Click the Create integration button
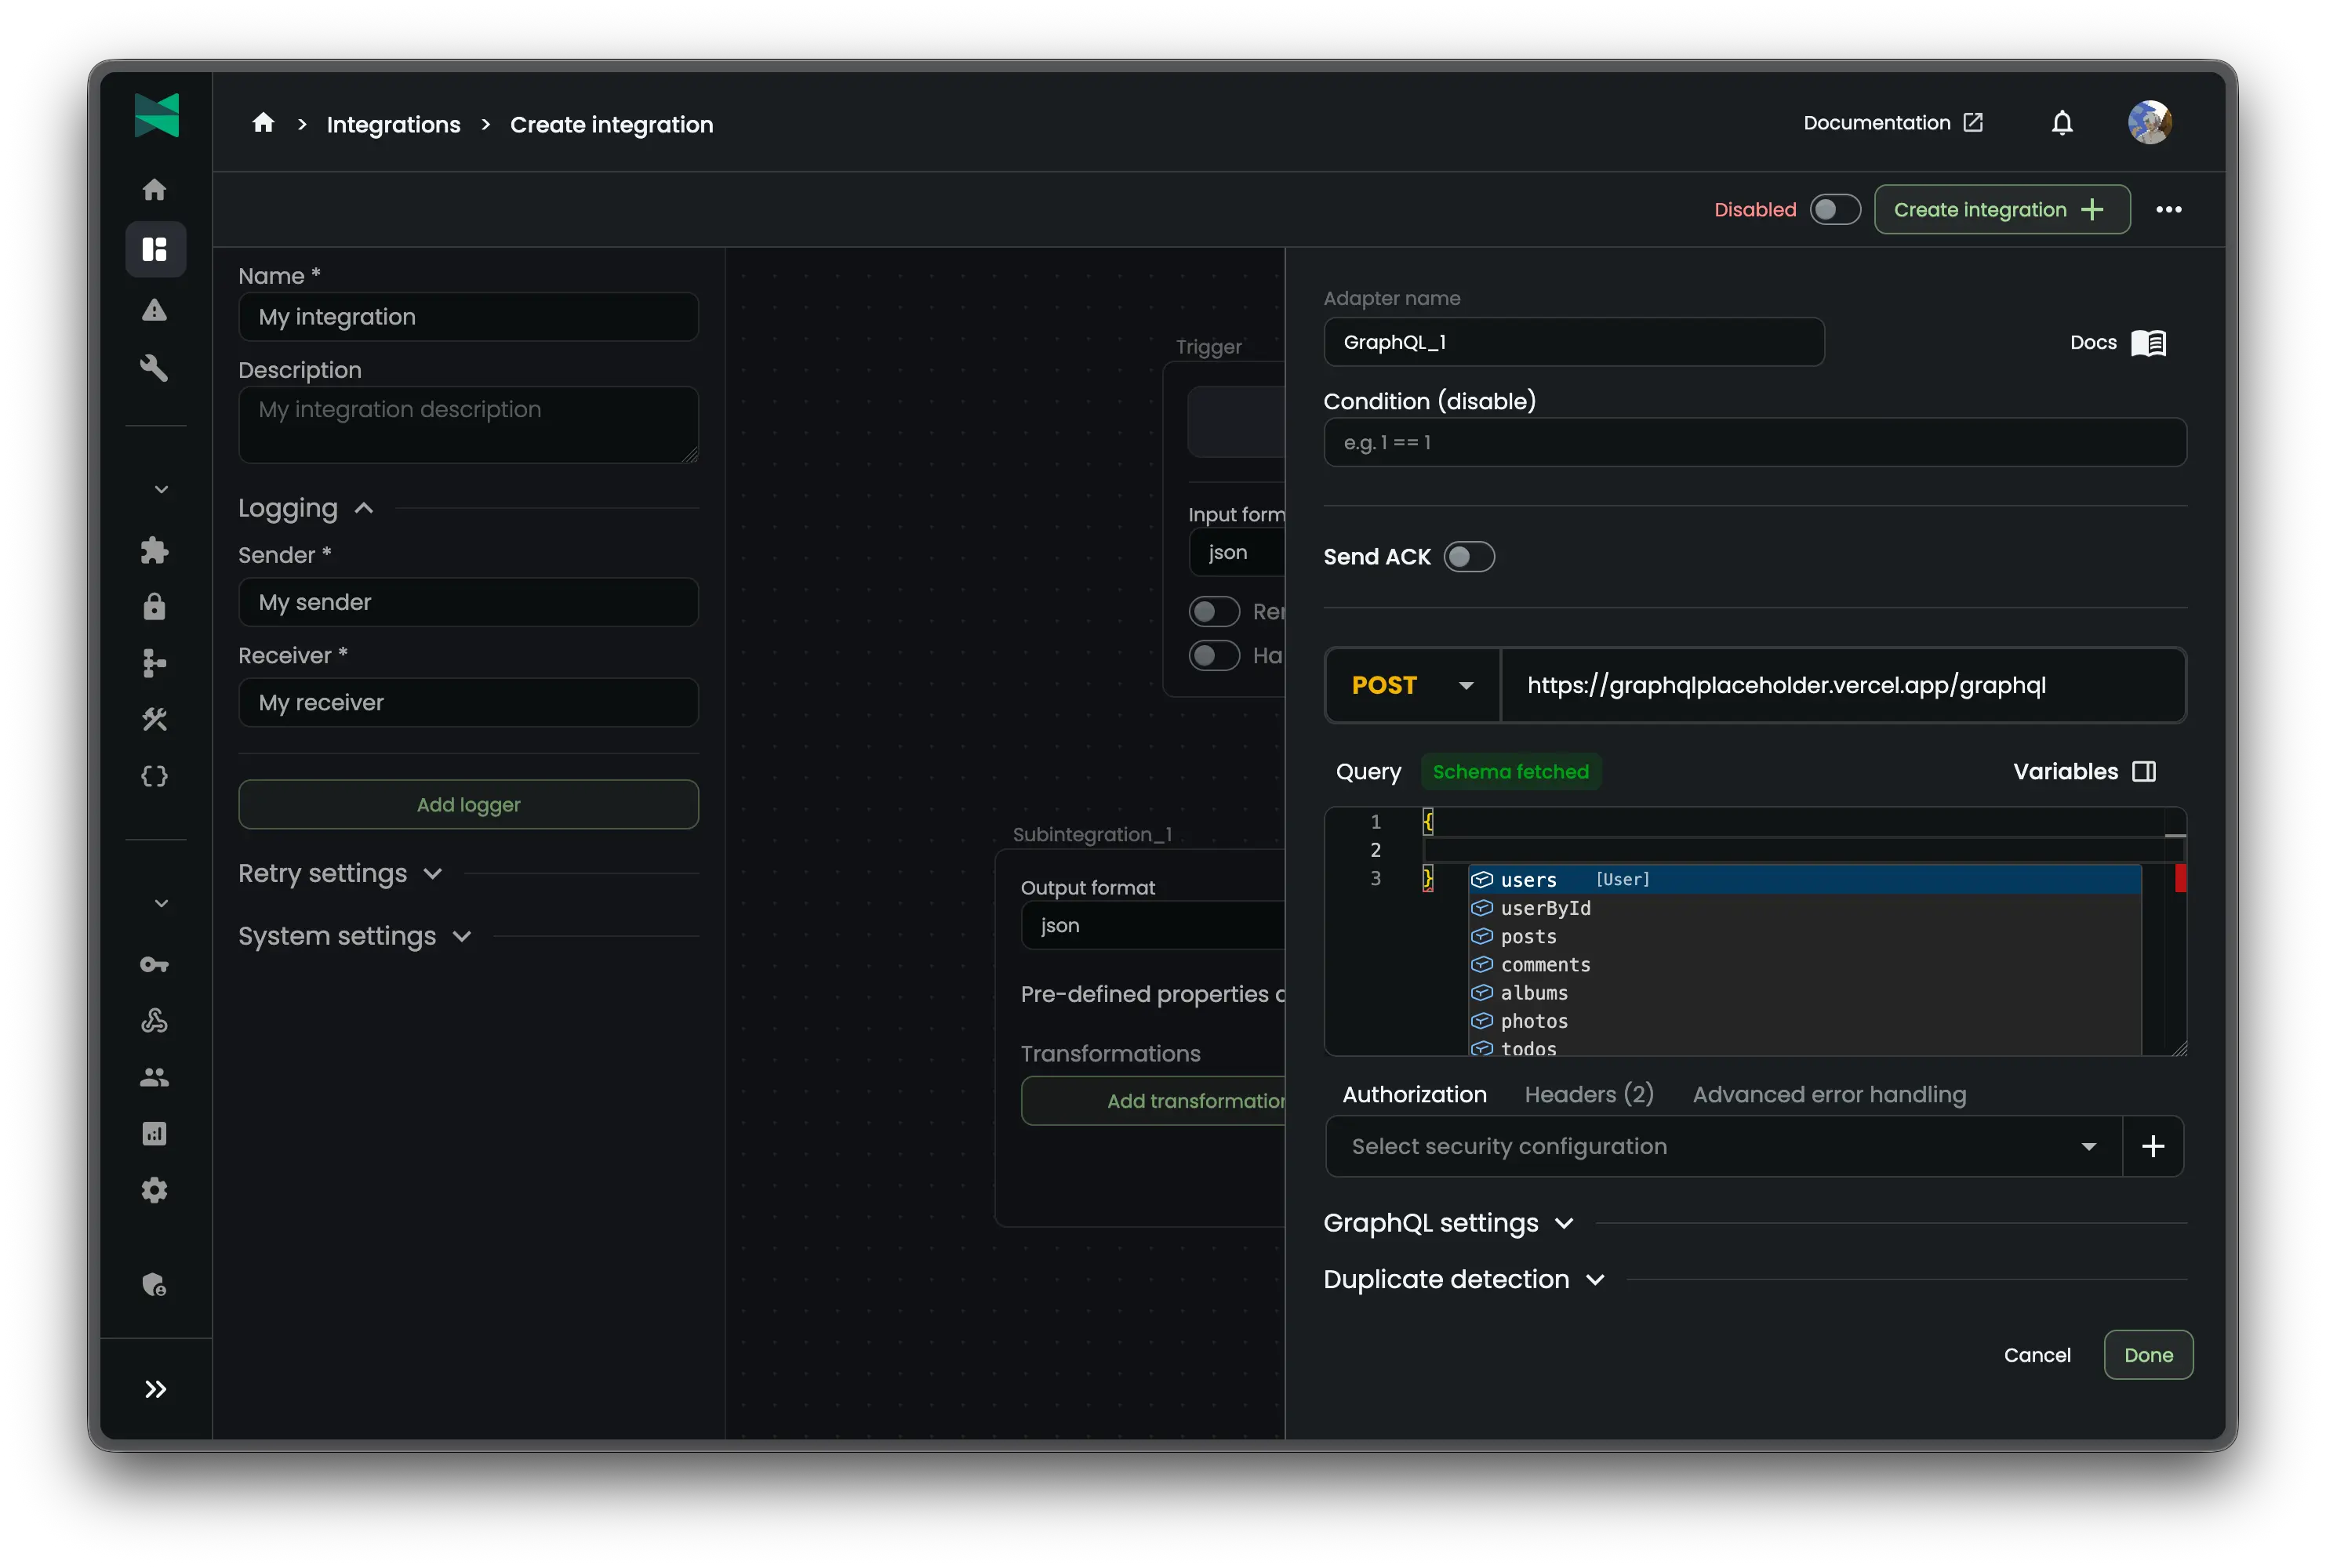The image size is (2326, 1568). point(2001,210)
